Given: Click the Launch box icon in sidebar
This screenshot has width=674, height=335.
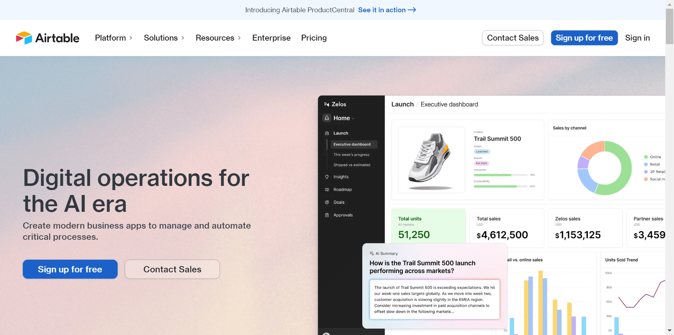Looking at the screenshot, I should (327, 133).
